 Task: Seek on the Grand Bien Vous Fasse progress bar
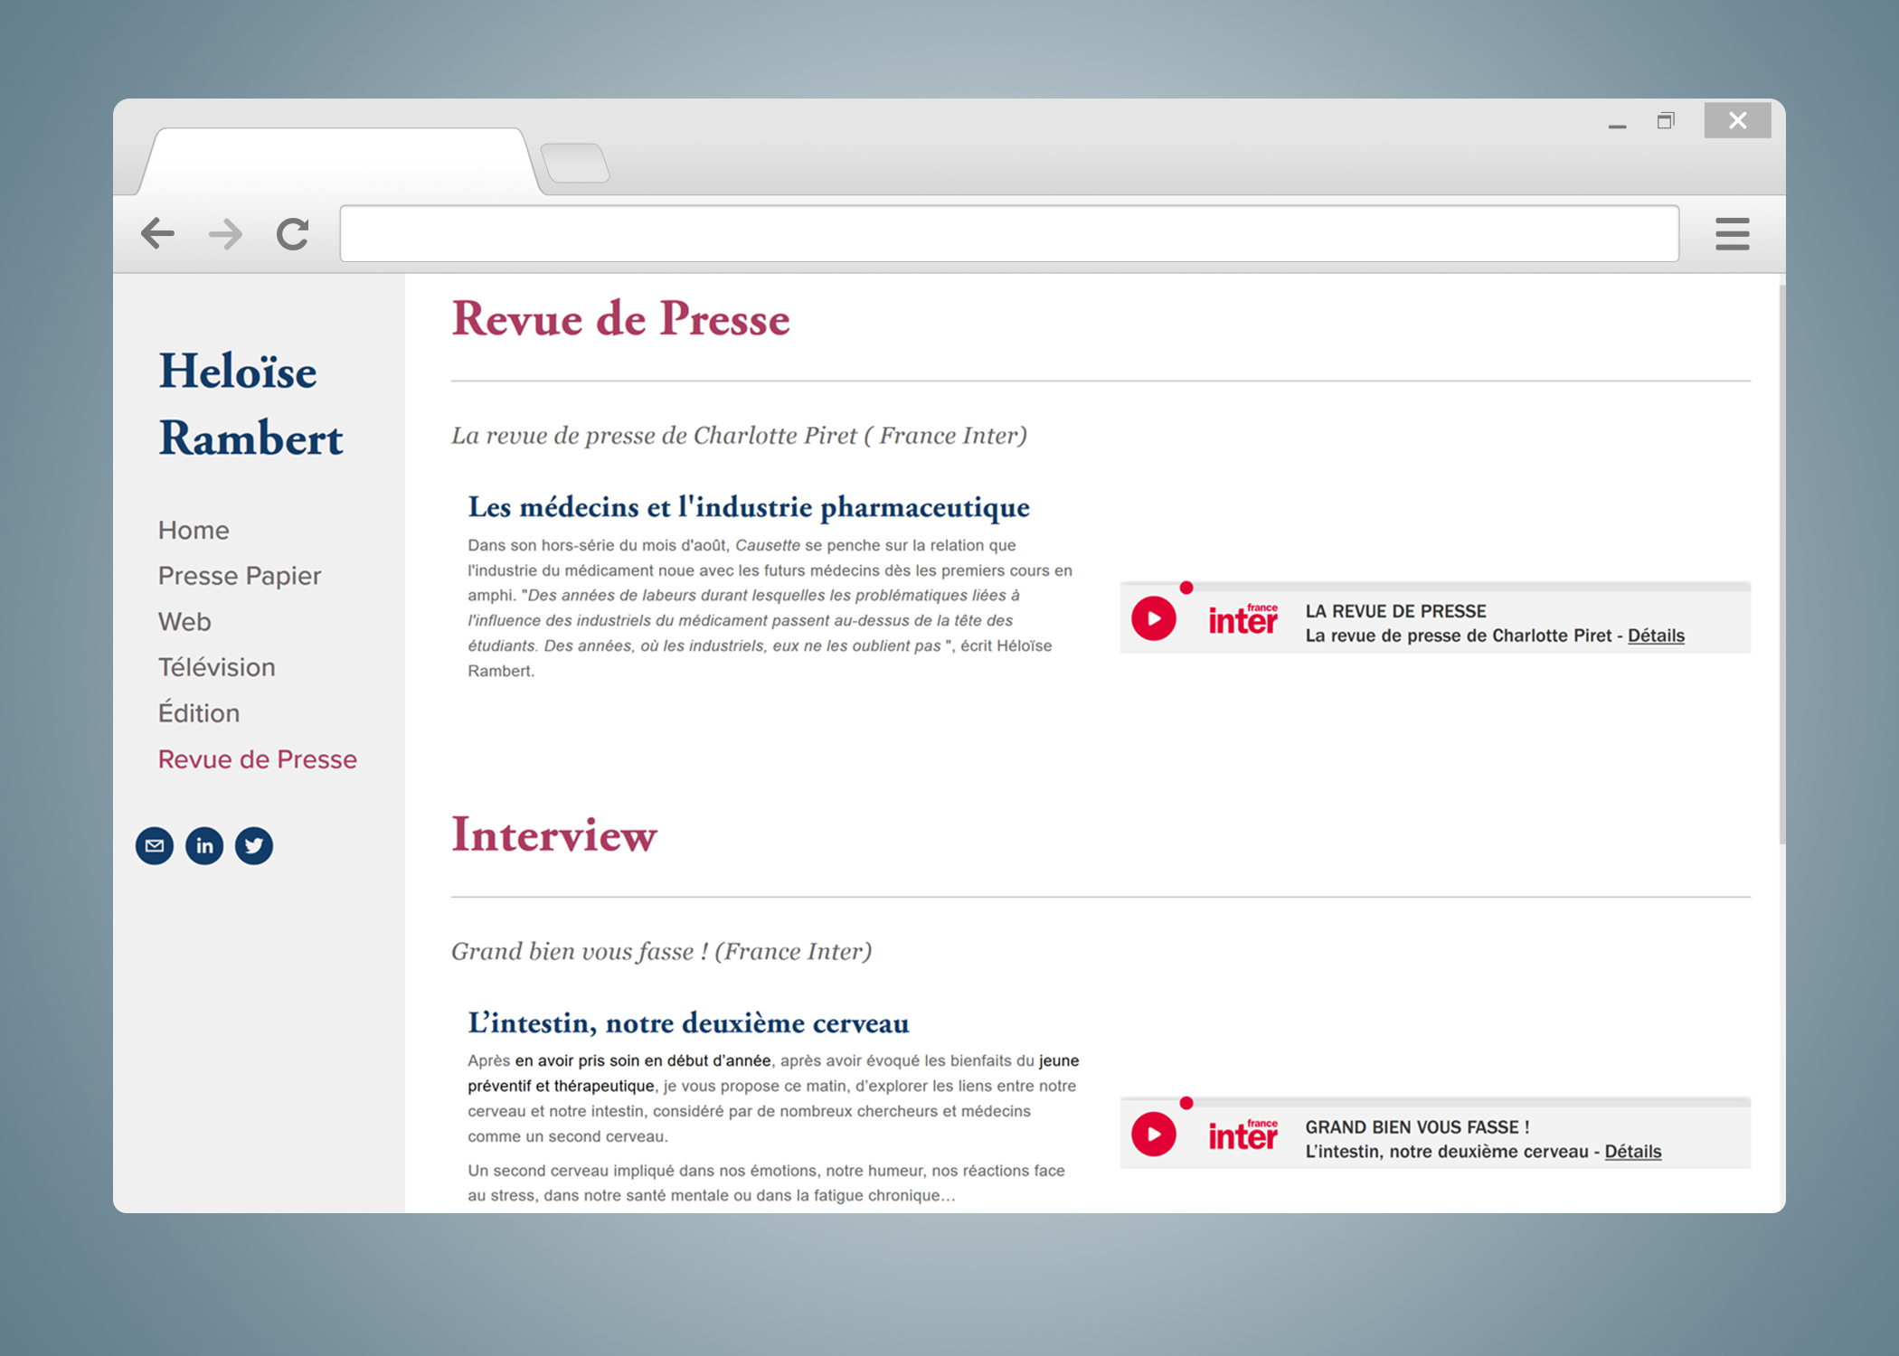(1435, 1103)
